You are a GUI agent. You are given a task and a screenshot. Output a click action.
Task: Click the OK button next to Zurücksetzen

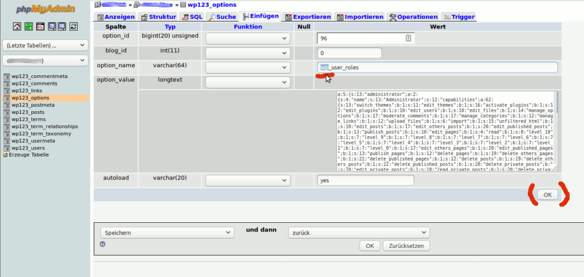(x=370, y=246)
